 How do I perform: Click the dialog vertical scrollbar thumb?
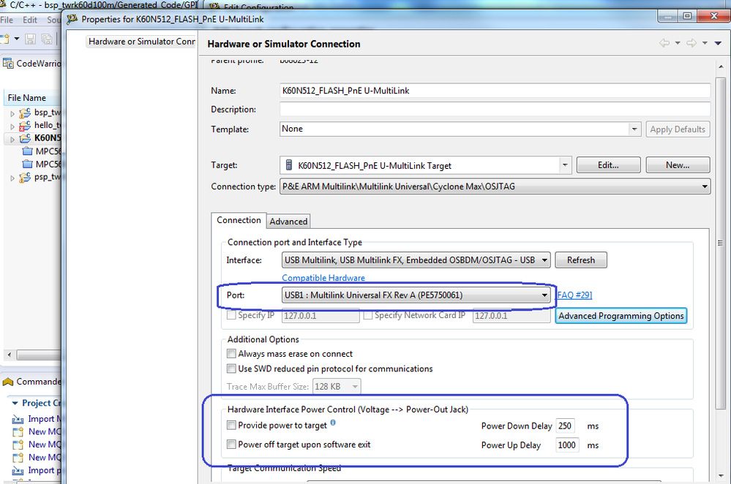pos(721,242)
